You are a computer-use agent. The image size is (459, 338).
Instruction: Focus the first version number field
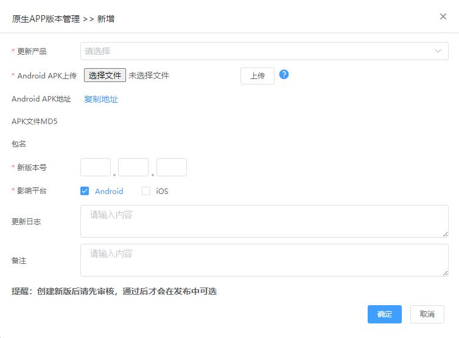click(x=96, y=167)
